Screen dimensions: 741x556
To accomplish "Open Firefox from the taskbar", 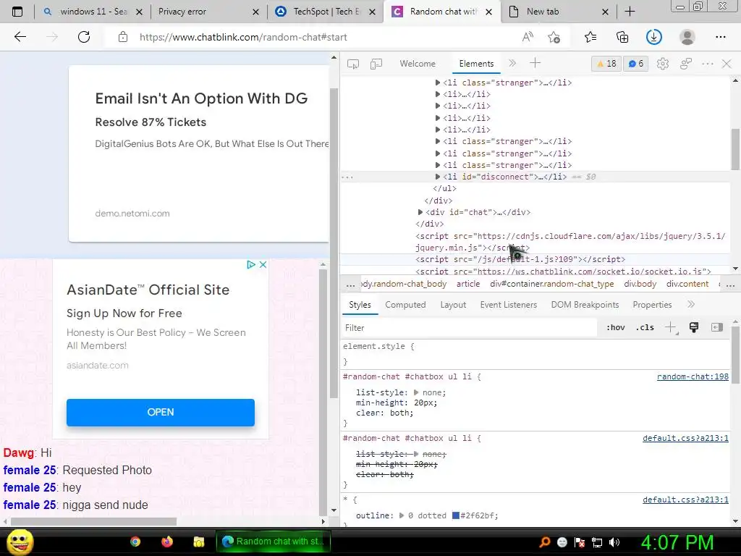I will point(167,542).
